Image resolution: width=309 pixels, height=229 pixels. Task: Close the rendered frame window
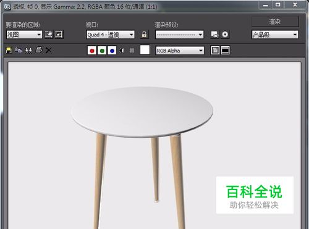(x=295, y=5)
